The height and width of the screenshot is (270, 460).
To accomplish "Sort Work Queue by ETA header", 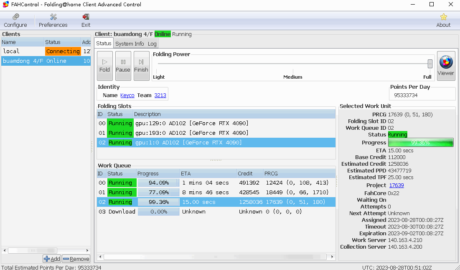I will coord(208,174).
